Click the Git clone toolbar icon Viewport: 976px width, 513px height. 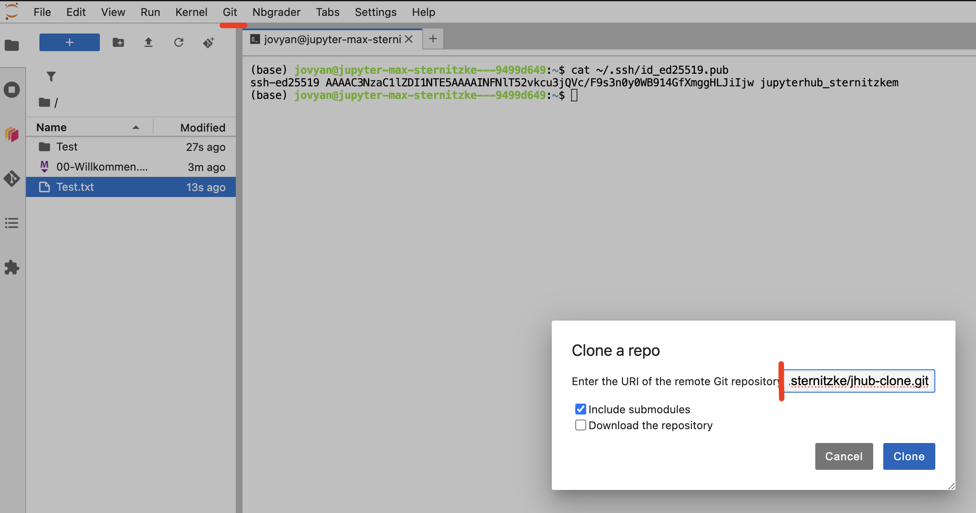[209, 42]
